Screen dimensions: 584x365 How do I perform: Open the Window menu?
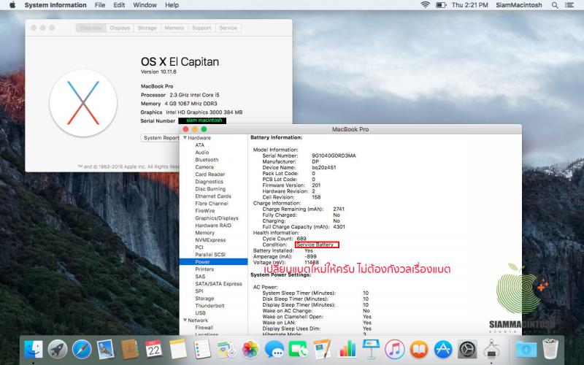coord(145,5)
